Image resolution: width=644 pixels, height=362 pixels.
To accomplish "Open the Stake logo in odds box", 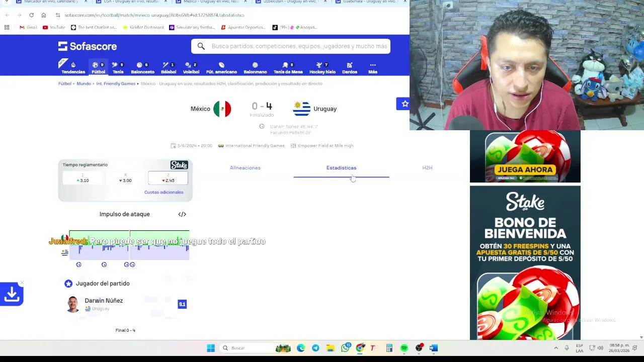I will click(x=179, y=165).
